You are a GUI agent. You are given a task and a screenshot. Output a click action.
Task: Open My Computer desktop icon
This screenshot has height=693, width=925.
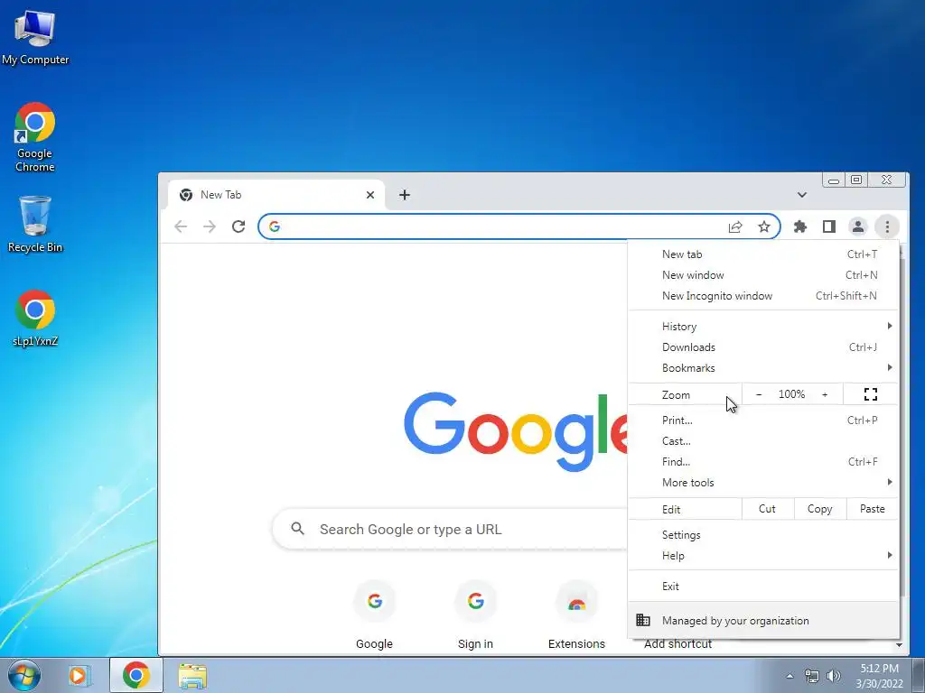coord(35,37)
